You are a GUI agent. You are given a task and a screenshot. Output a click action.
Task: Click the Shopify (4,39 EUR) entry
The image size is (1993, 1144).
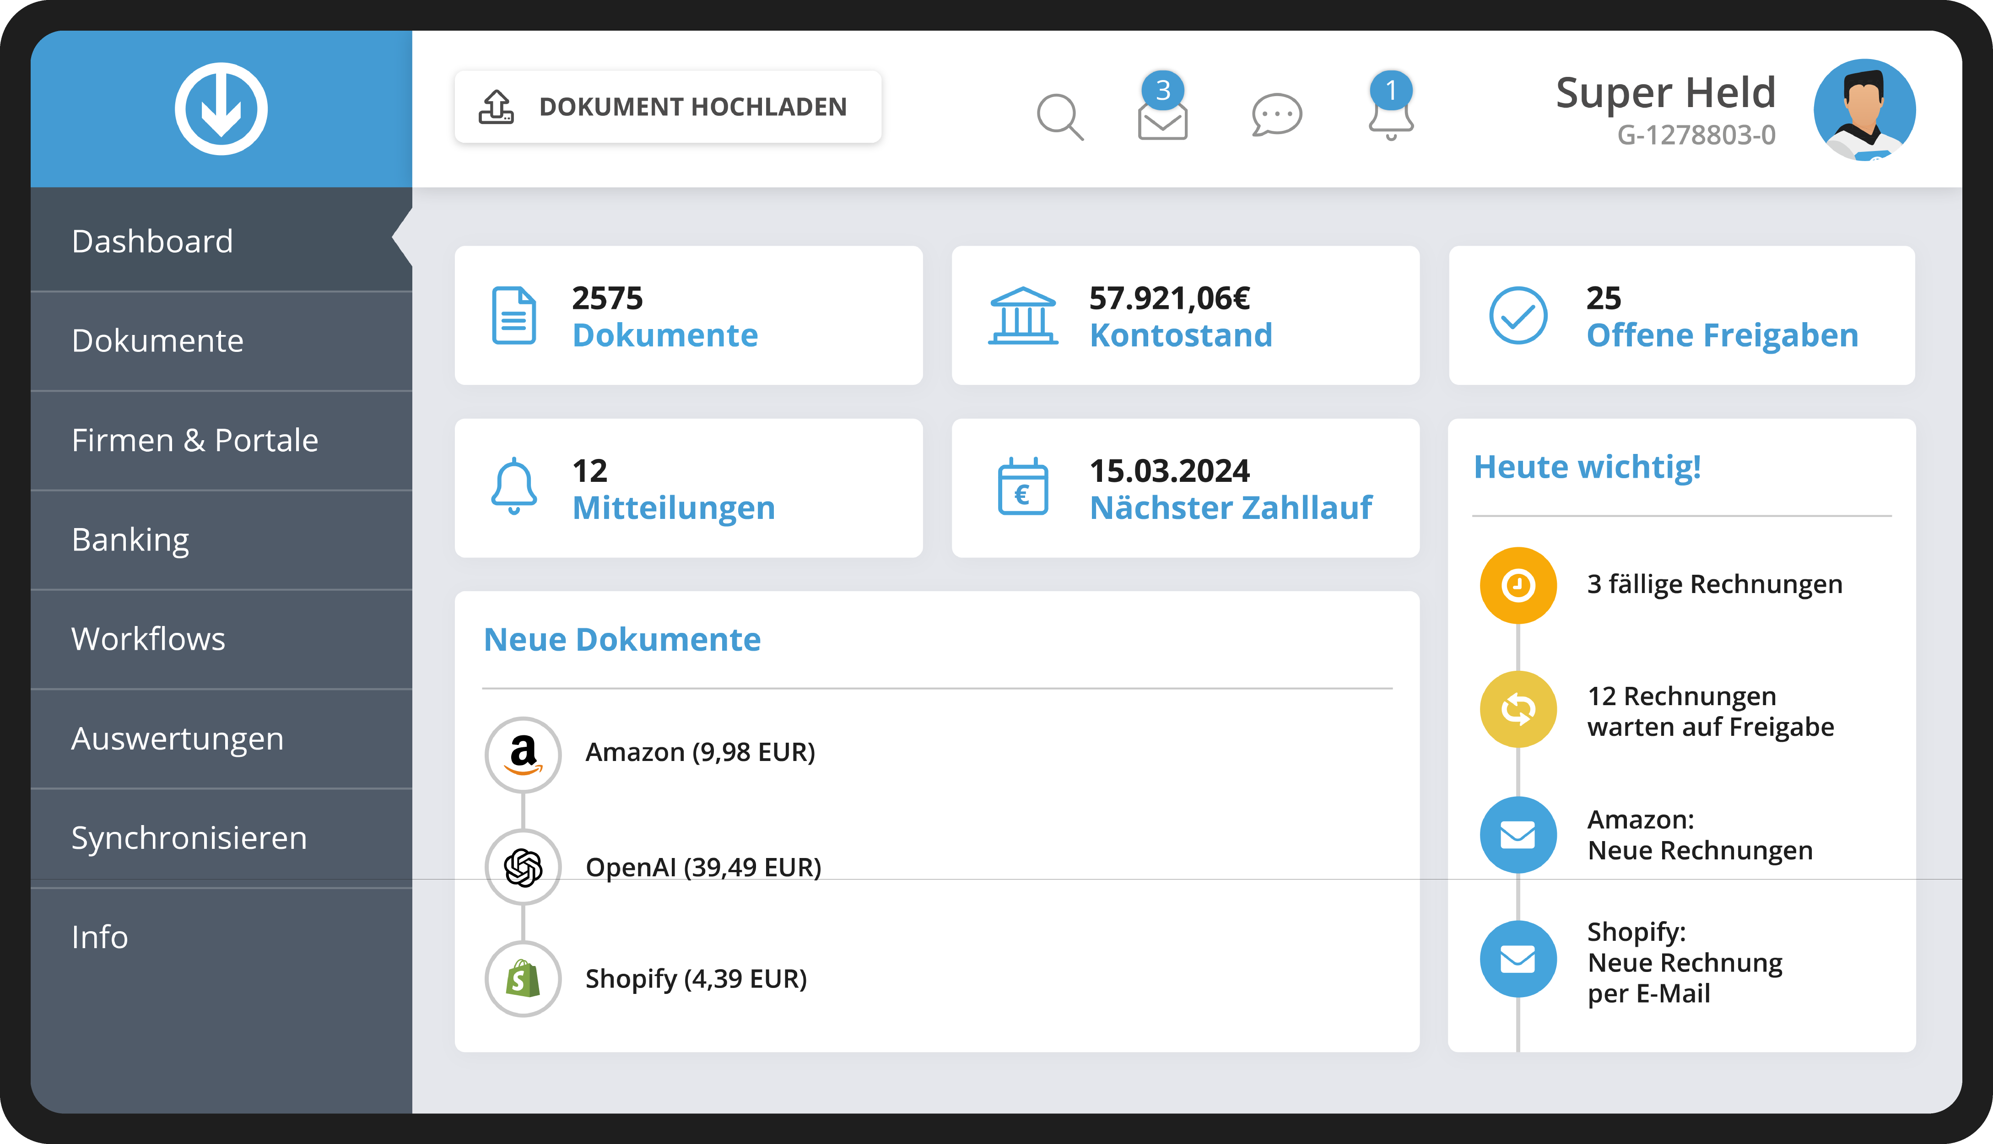[x=696, y=979]
